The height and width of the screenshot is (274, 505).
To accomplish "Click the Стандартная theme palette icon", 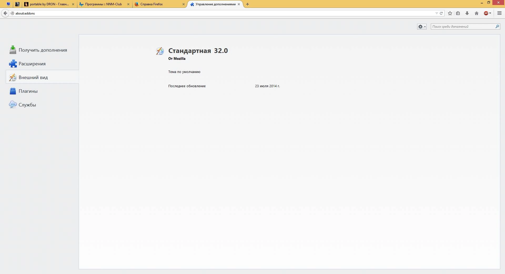I will point(160,51).
